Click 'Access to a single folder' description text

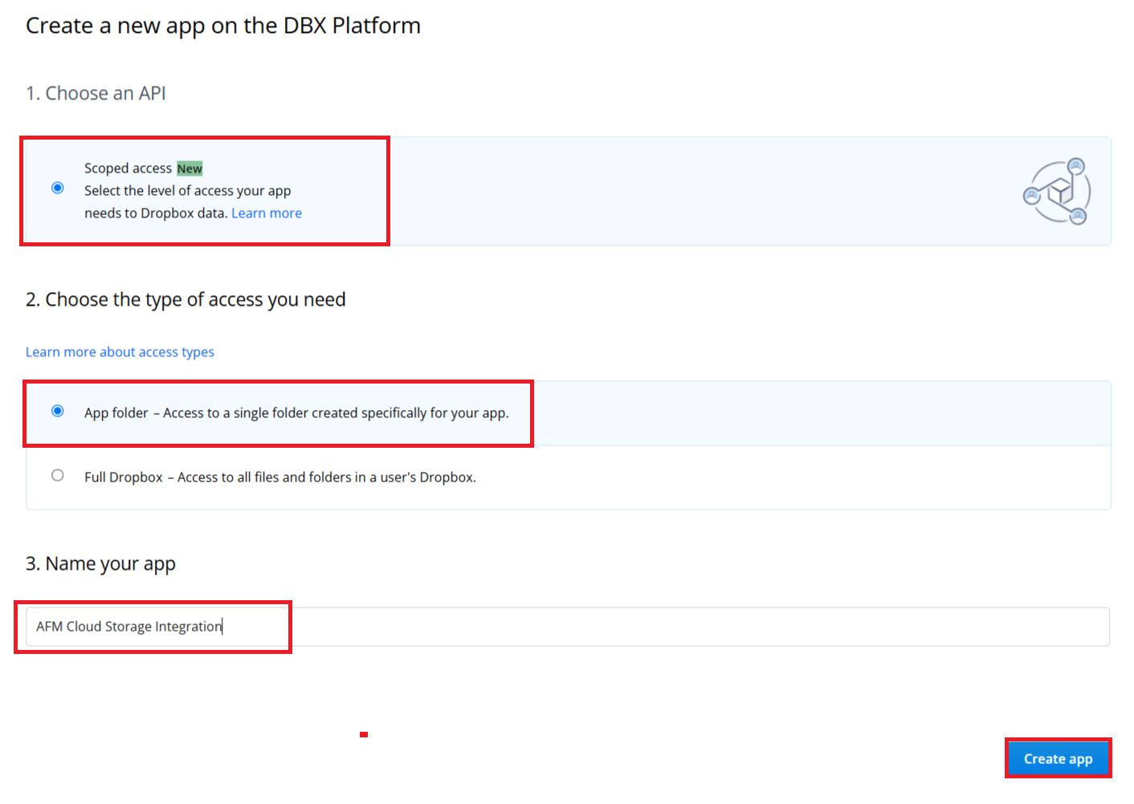tap(335, 413)
